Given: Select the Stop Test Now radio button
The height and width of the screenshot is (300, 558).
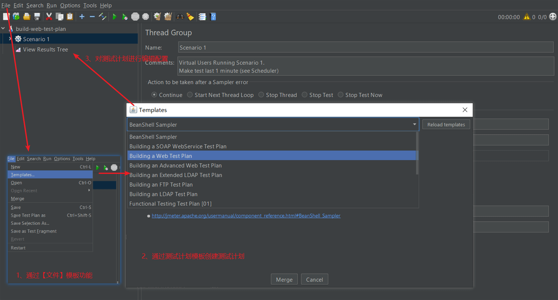Looking at the screenshot, I should click(340, 95).
